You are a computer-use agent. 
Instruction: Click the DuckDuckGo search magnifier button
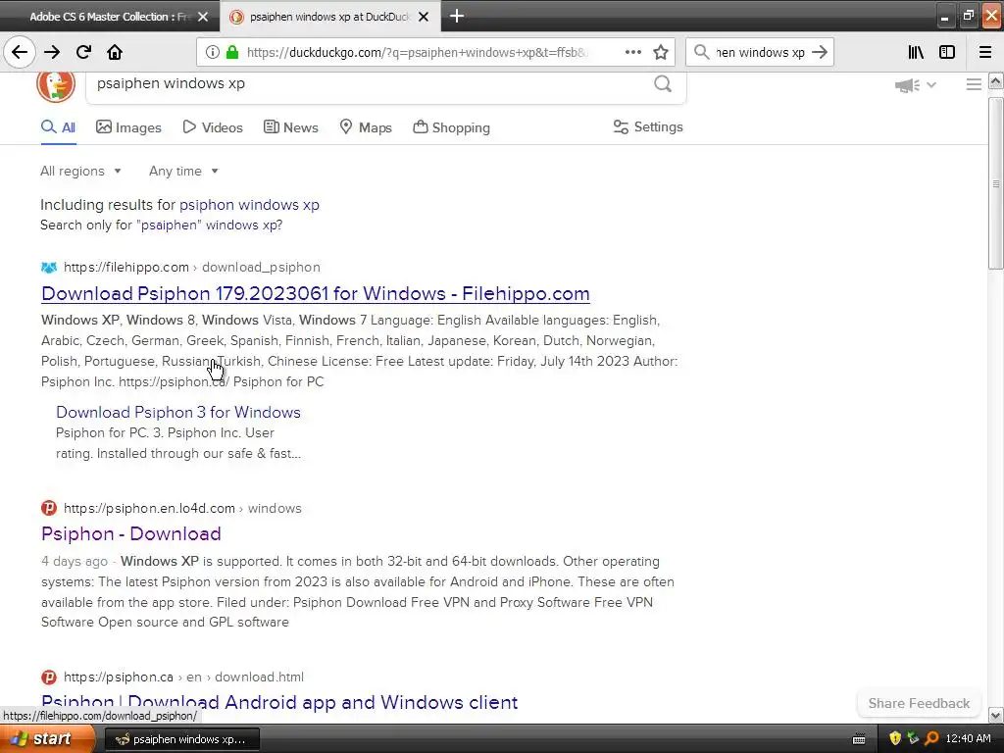click(x=663, y=83)
